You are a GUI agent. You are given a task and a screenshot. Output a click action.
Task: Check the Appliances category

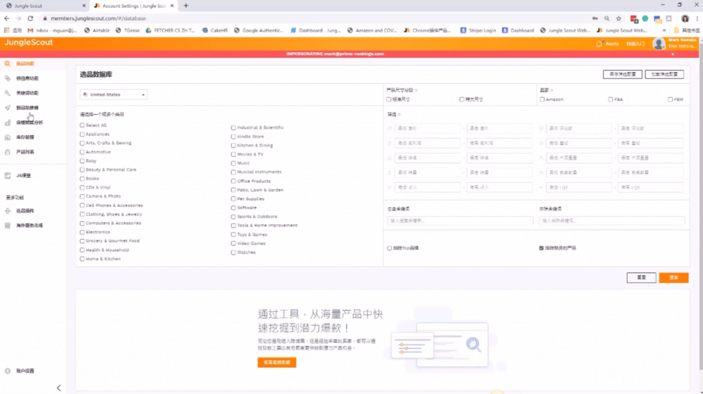[82, 135]
